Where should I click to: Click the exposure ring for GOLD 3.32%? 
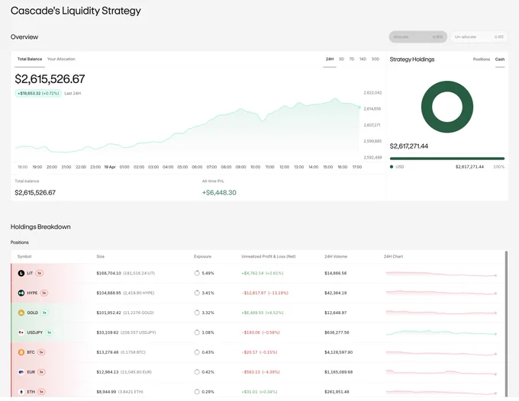[x=197, y=313]
